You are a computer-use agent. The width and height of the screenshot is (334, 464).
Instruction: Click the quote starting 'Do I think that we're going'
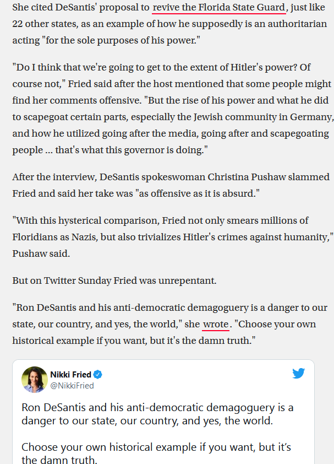point(173,109)
